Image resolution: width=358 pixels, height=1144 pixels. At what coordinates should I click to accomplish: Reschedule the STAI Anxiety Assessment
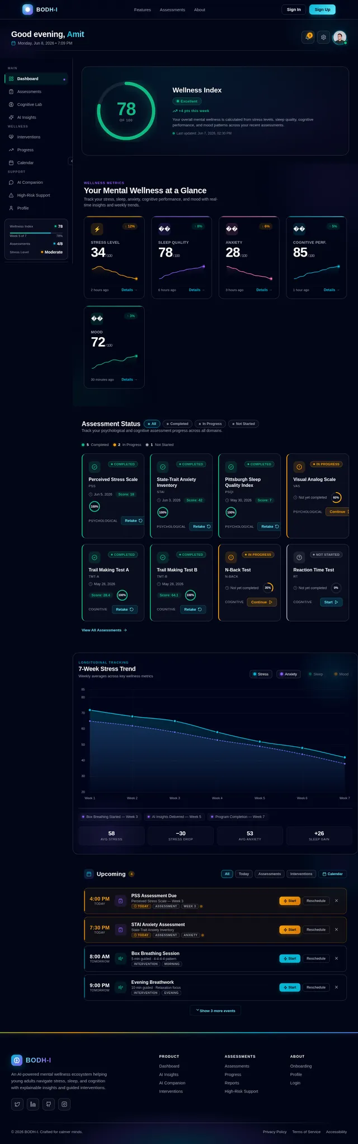pyautogui.click(x=316, y=929)
